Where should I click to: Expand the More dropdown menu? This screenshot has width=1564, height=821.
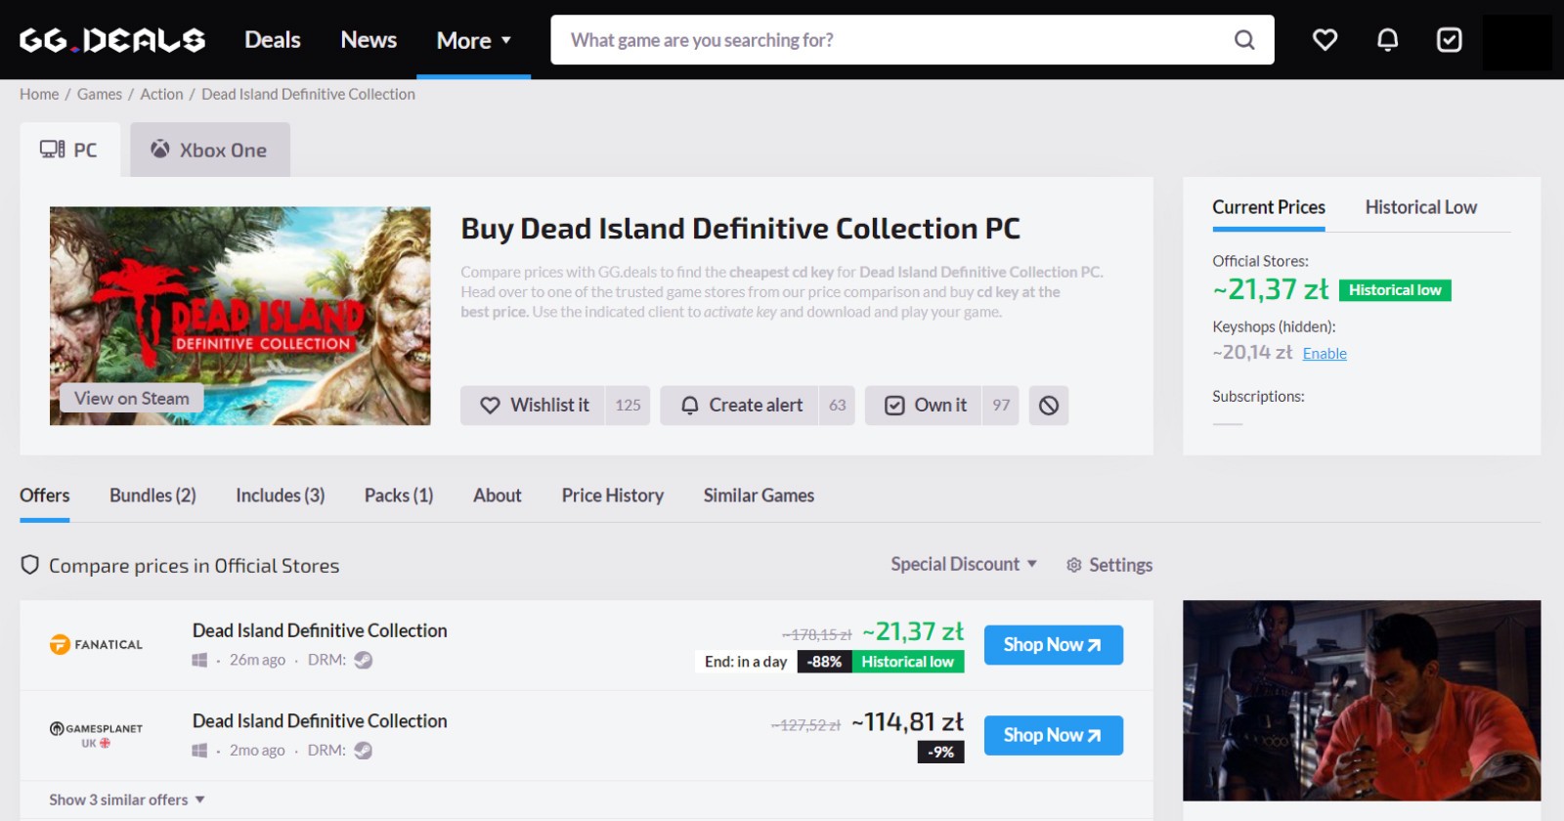pos(474,40)
